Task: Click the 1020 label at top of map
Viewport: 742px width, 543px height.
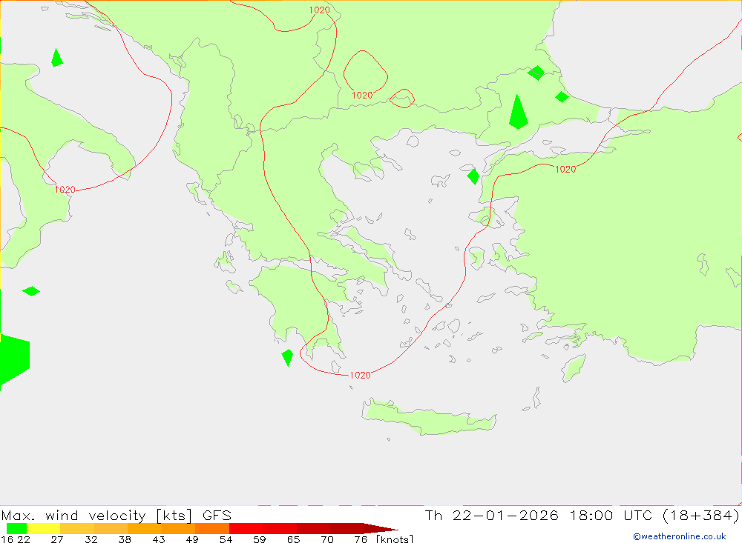Action: [319, 10]
